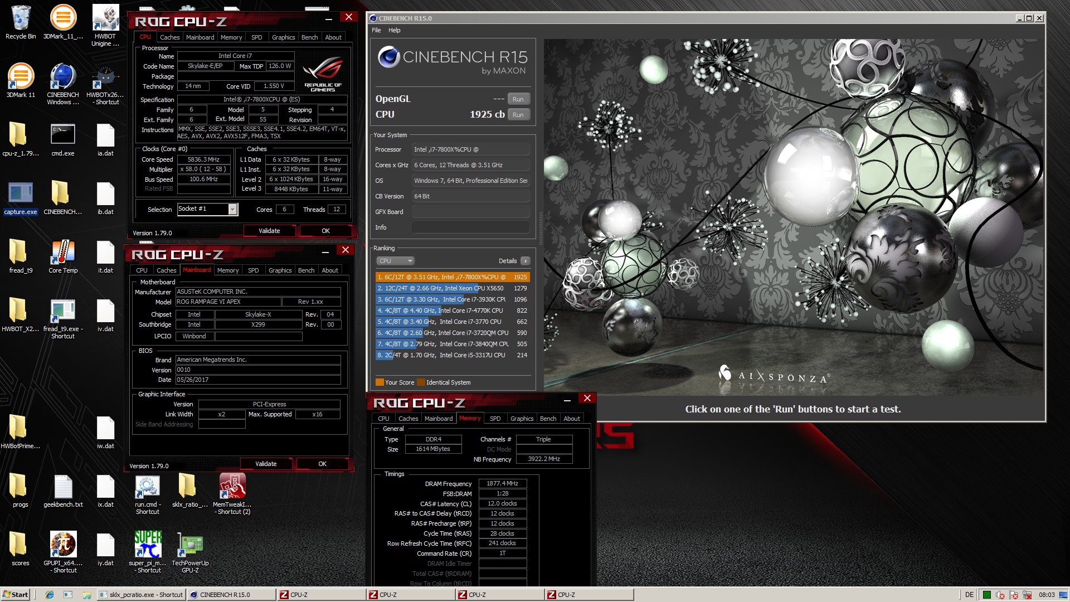The image size is (1070, 602).
Task: Click the Info field in Cinebench
Action: (x=470, y=227)
